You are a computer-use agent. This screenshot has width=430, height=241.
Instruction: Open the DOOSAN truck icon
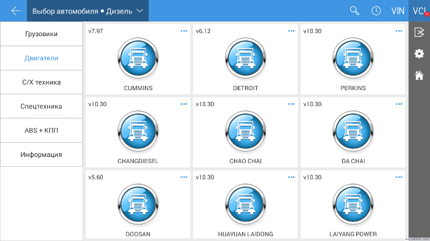[x=138, y=204]
